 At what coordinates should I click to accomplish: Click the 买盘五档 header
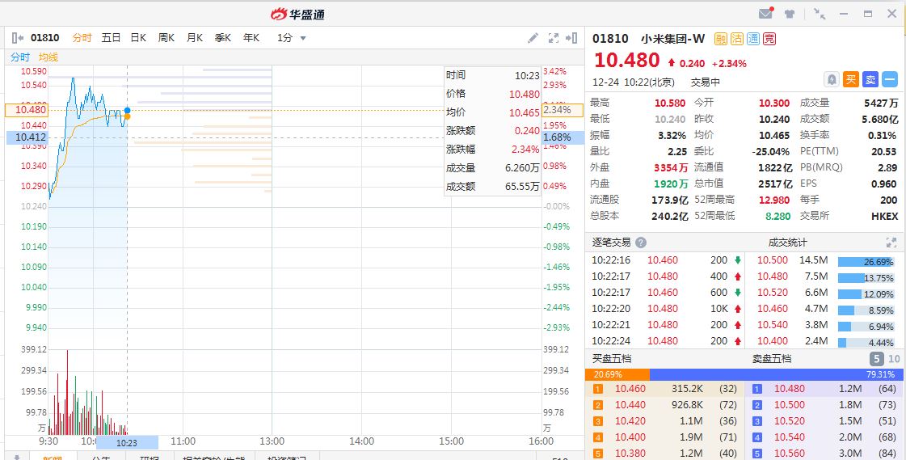pos(612,359)
